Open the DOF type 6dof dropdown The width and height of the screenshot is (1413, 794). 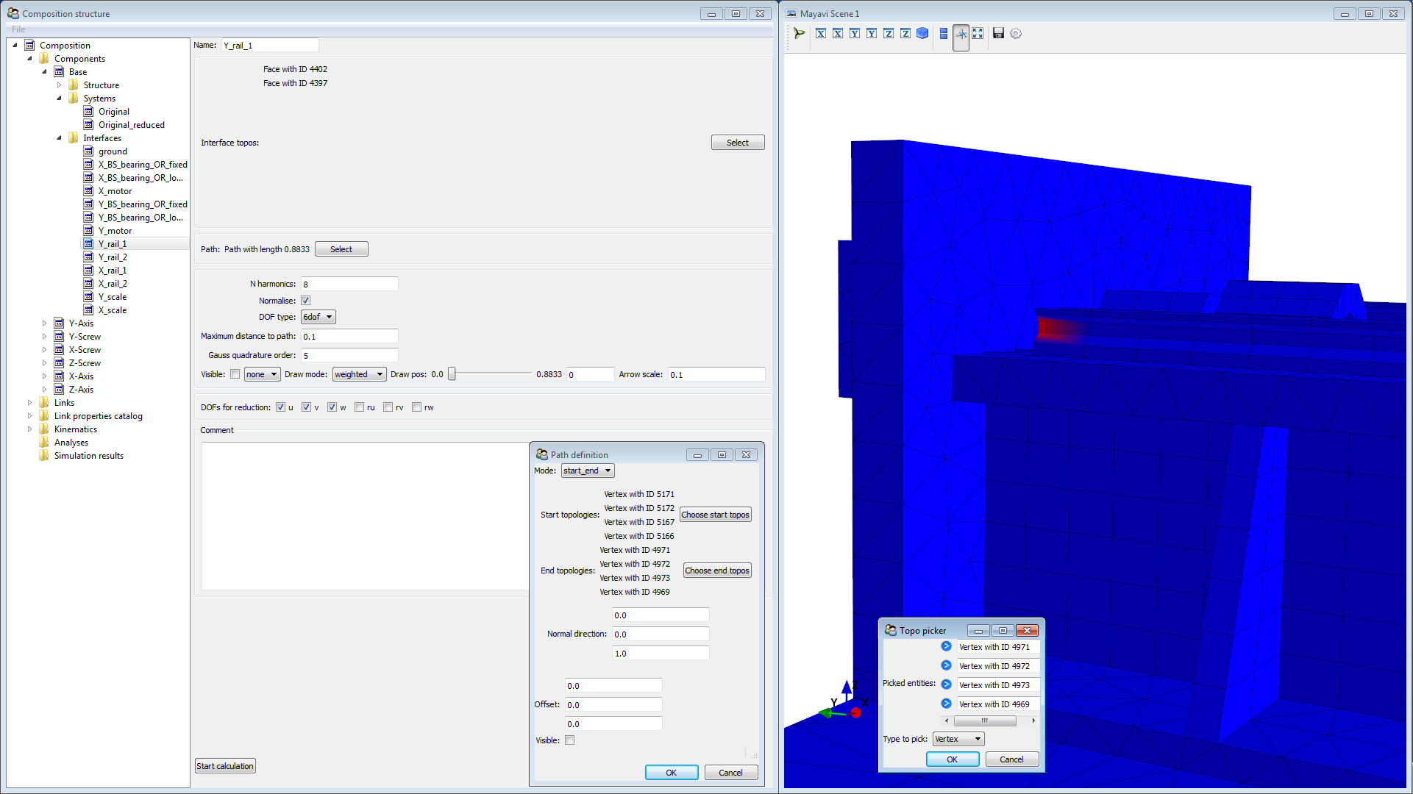click(318, 317)
